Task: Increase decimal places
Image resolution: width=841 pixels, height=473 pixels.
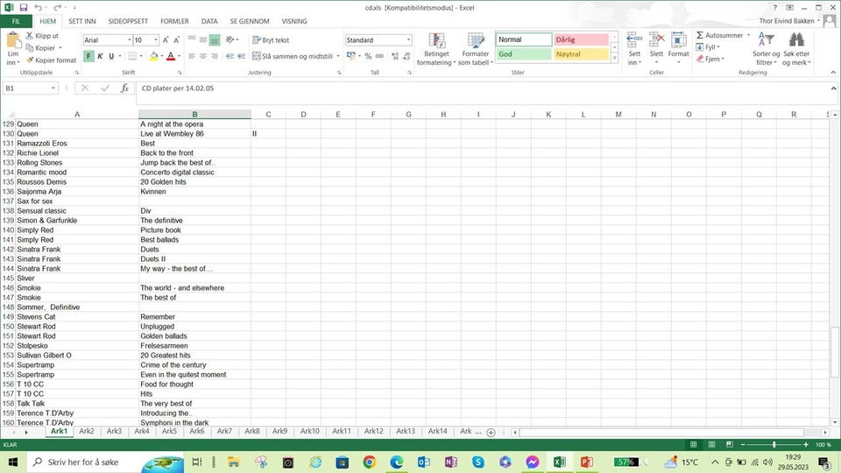Action: tap(395, 56)
